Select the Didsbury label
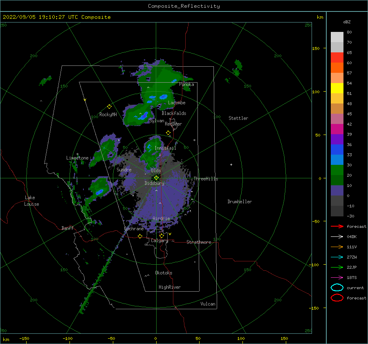368x344 pixels. pos(155,183)
